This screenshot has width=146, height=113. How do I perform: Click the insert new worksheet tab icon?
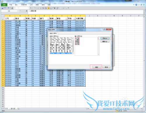pos(18,109)
